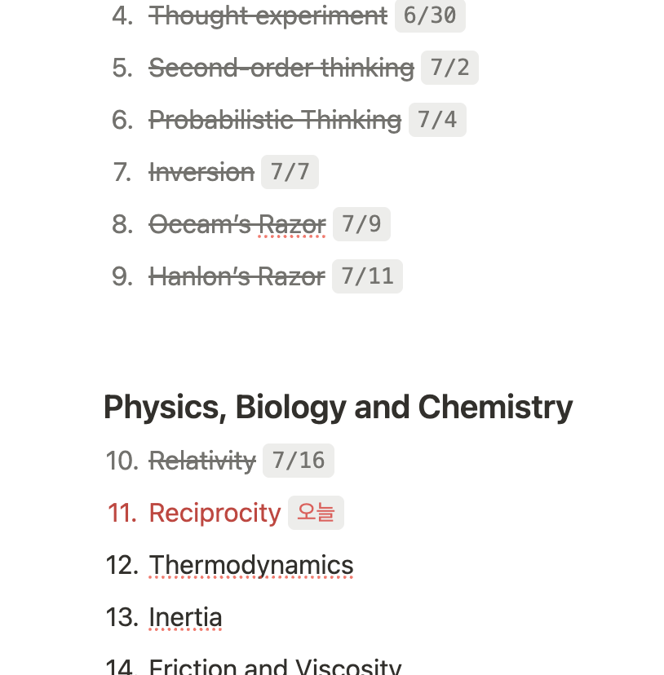Place cursor in the "Inversion" item
664x675 pixels.
pyautogui.click(x=201, y=172)
